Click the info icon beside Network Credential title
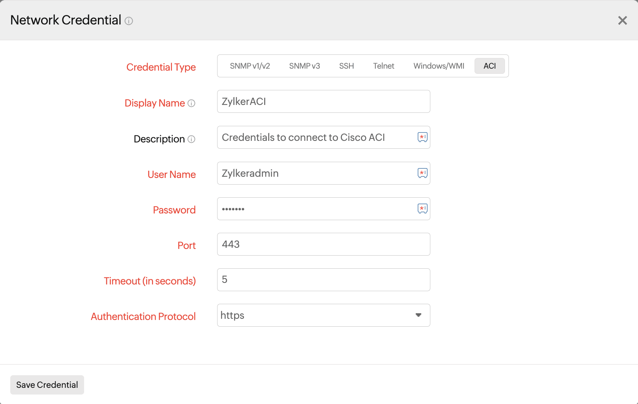The width and height of the screenshot is (638, 404). (x=129, y=21)
